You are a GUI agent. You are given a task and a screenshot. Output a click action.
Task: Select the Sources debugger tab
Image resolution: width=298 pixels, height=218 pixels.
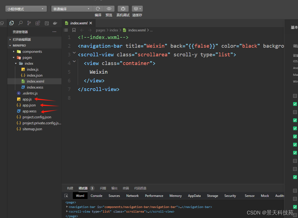[114, 196]
